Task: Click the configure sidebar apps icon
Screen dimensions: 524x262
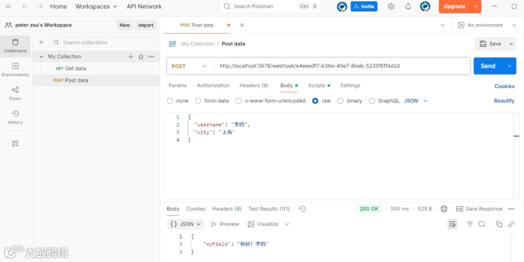Action: point(16,144)
